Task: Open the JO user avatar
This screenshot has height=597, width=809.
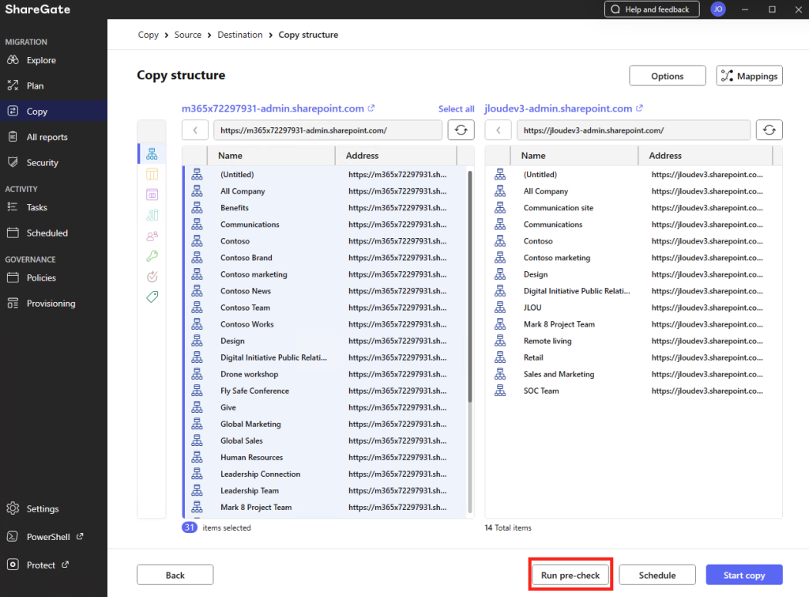Action: [717, 9]
